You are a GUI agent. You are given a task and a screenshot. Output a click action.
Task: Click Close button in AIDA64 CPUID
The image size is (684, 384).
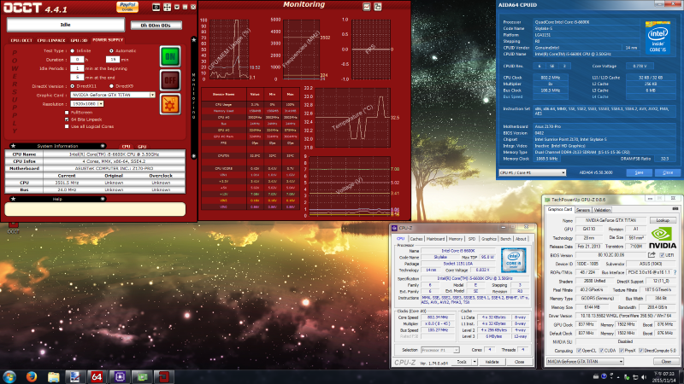pos(668,173)
